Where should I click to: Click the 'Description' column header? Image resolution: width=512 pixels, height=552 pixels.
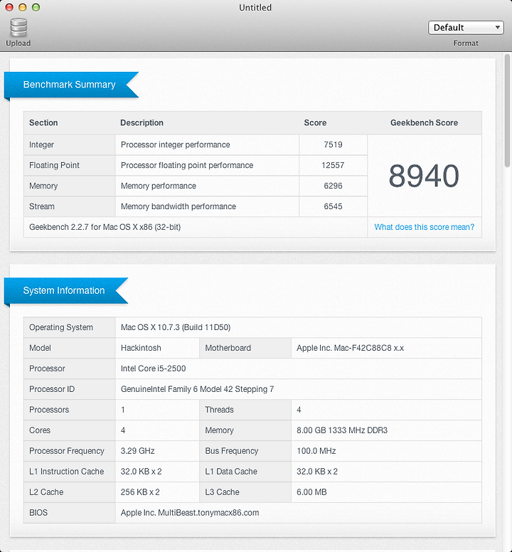point(142,123)
